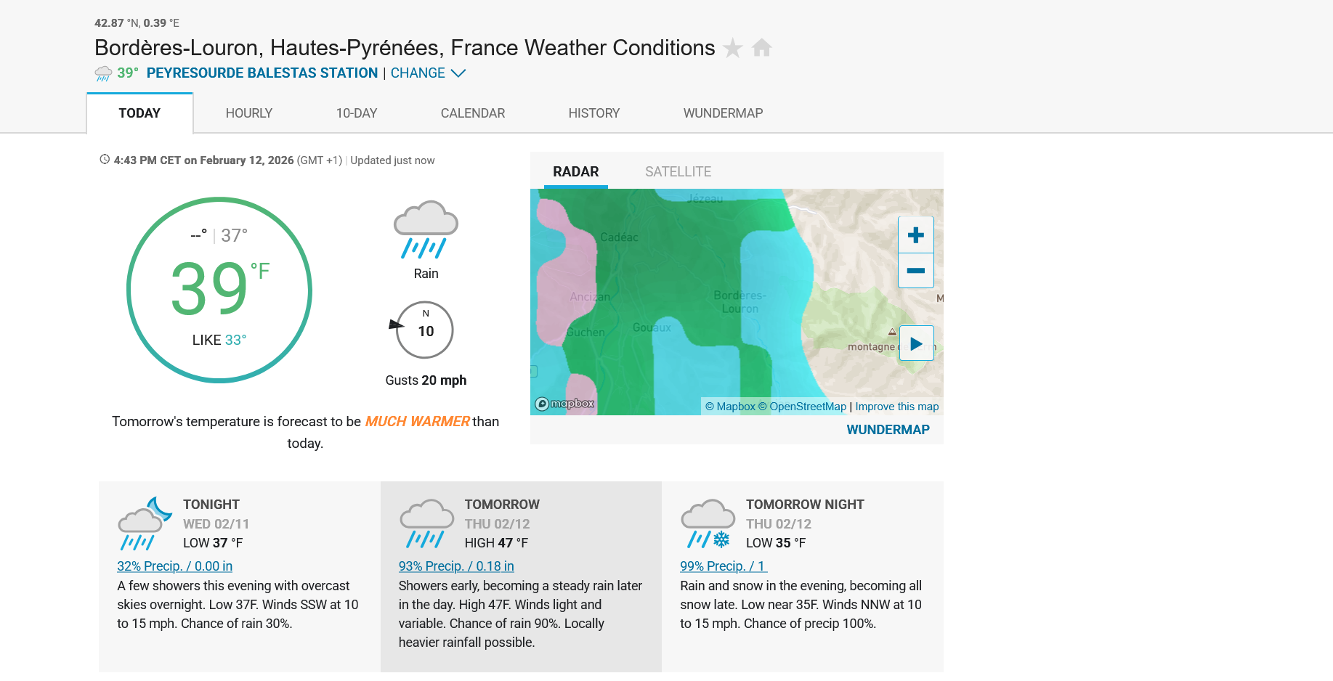Click Peyresourde Balestas Station link
This screenshot has width=1333, height=681.
tap(262, 73)
